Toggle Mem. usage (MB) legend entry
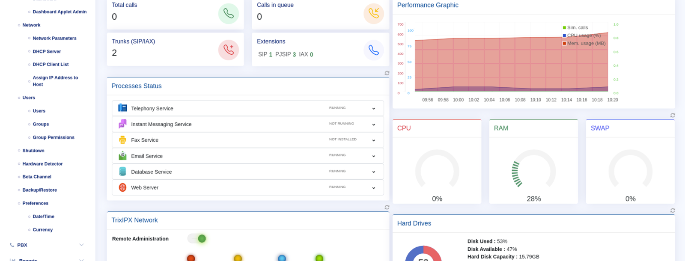This screenshot has height=261, width=685. [585, 43]
